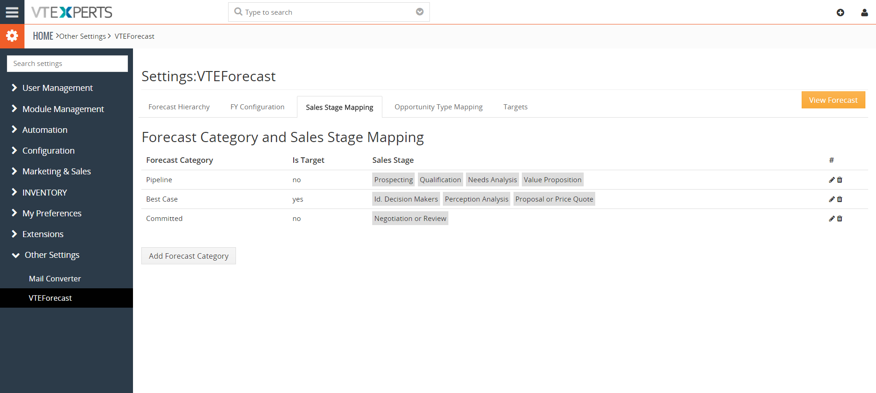Click the search magnifier icon
Screen dimensions: 876x393
tap(238, 12)
